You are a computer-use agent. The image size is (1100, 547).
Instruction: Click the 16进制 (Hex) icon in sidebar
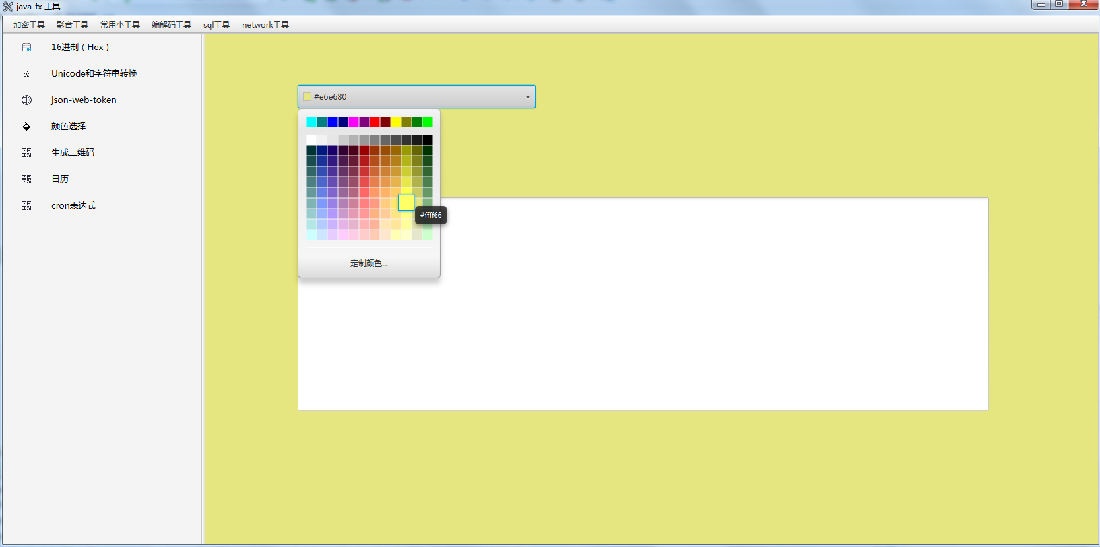[27, 48]
